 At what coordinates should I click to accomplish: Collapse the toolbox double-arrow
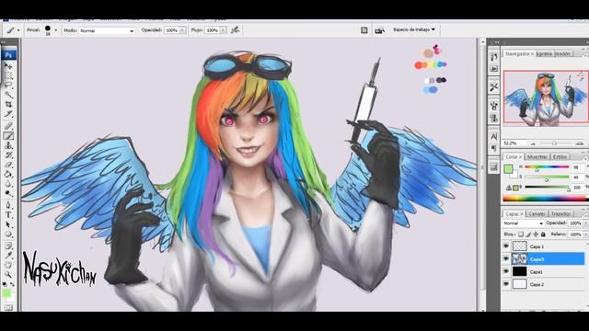point(4,42)
